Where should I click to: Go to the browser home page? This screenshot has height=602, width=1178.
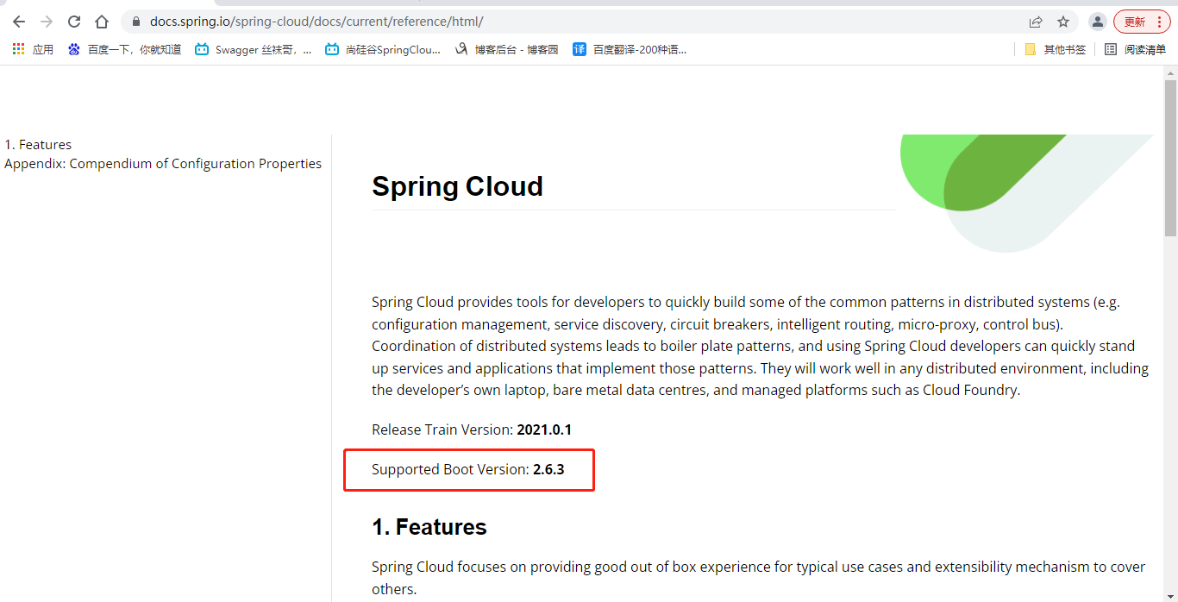[102, 22]
